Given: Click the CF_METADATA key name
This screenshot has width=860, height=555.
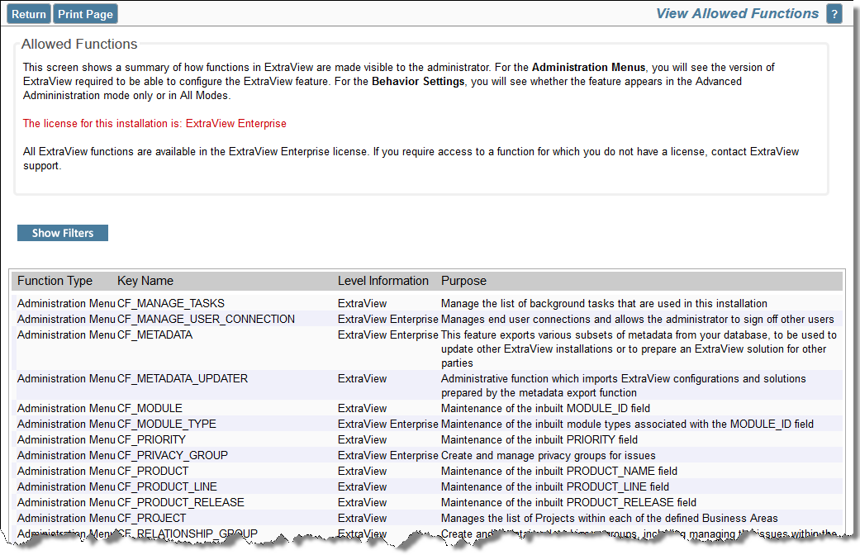Looking at the screenshot, I should [x=154, y=334].
